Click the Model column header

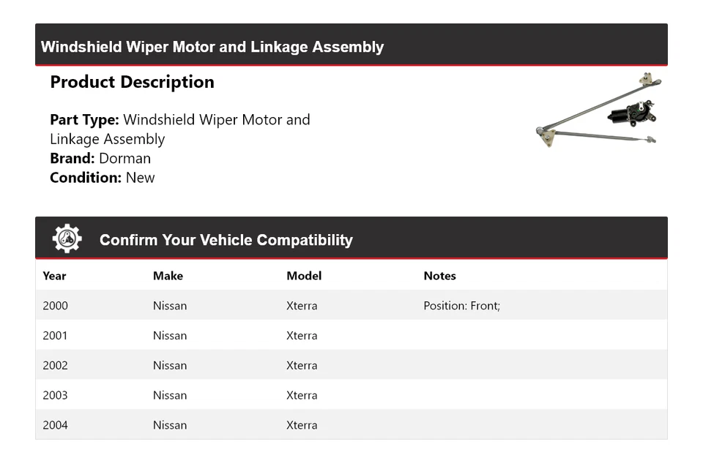[304, 276]
